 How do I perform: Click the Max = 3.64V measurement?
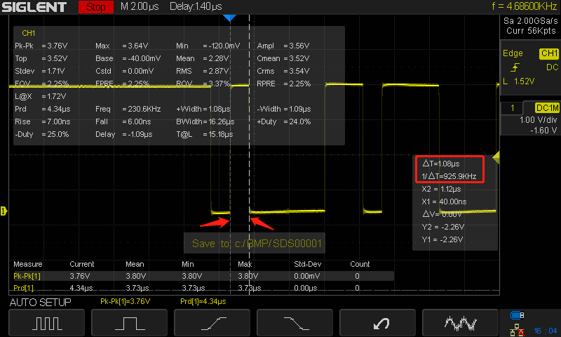(121, 46)
